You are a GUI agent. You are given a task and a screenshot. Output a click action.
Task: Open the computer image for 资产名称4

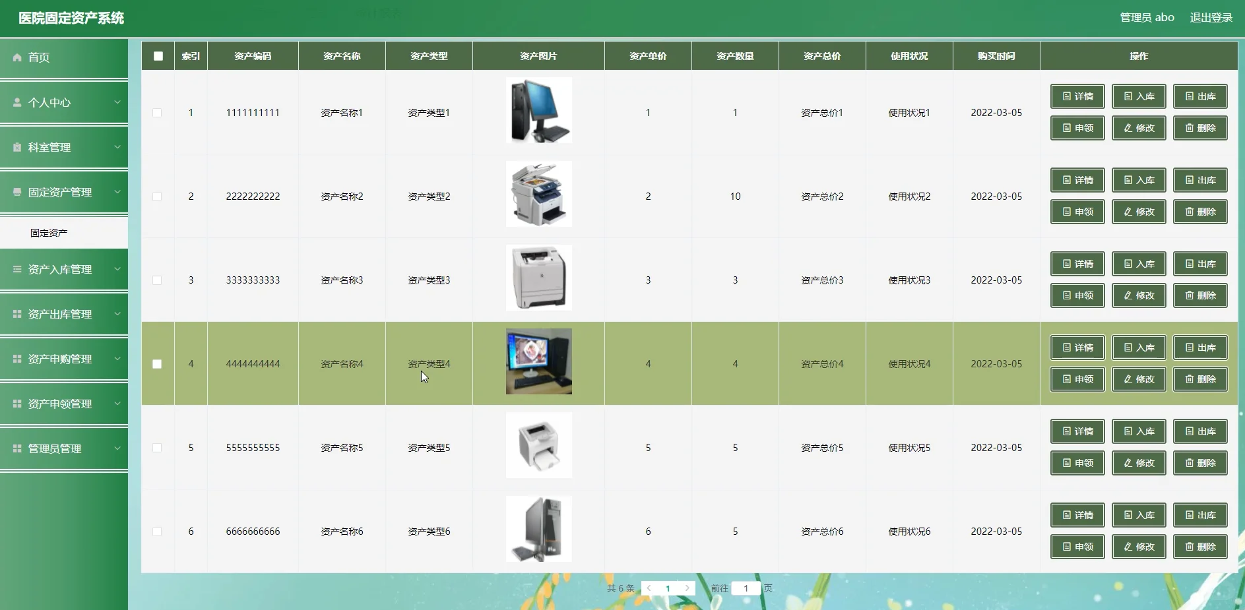(x=539, y=361)
